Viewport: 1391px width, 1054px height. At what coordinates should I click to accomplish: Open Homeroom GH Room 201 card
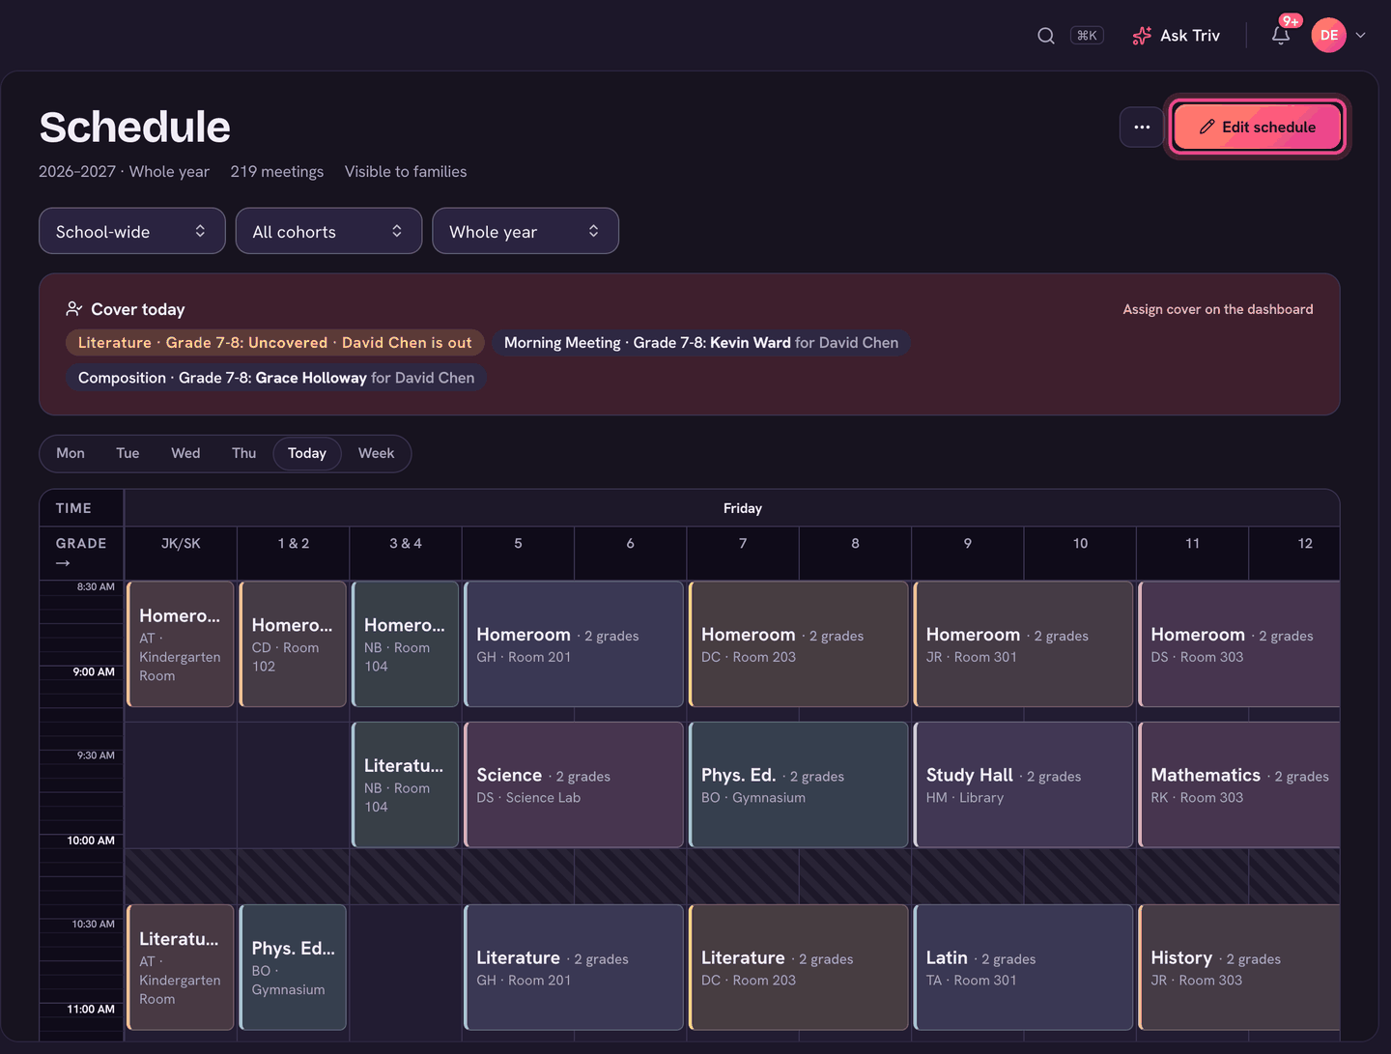point(574,644)
